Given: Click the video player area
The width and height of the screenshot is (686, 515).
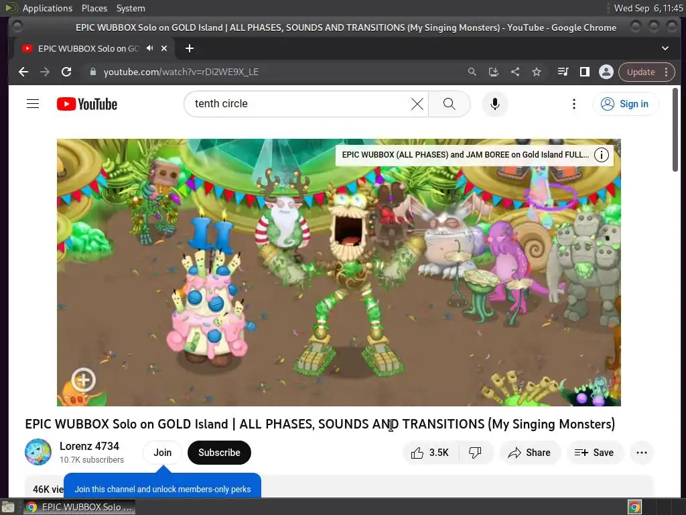Looking at the screenshot, I should [x=338, y=272].
